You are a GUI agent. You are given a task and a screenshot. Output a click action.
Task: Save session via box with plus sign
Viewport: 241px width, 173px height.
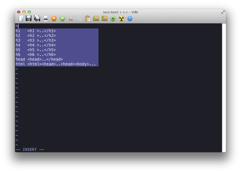point(104,18)
